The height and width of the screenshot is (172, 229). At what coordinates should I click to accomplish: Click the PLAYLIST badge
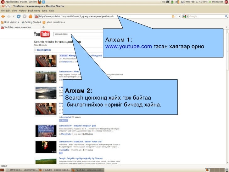tap(64, 120)
